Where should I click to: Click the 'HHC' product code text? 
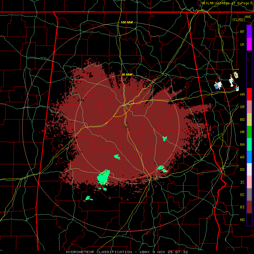[248, 17]
